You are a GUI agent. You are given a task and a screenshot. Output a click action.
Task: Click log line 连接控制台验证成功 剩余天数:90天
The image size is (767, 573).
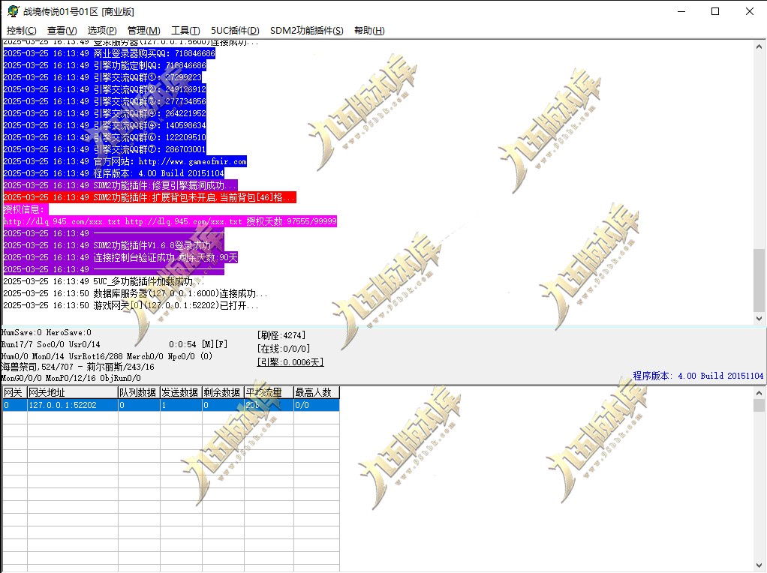click(120, 257)
